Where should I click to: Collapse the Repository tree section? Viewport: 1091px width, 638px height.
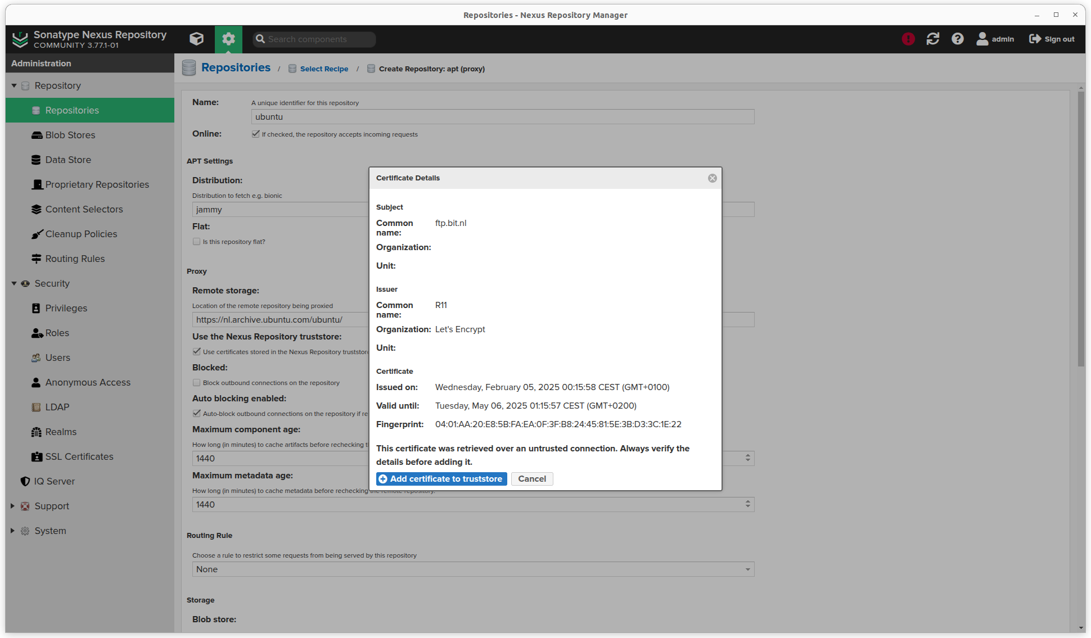pyautogui.click(x=14, y=85)
